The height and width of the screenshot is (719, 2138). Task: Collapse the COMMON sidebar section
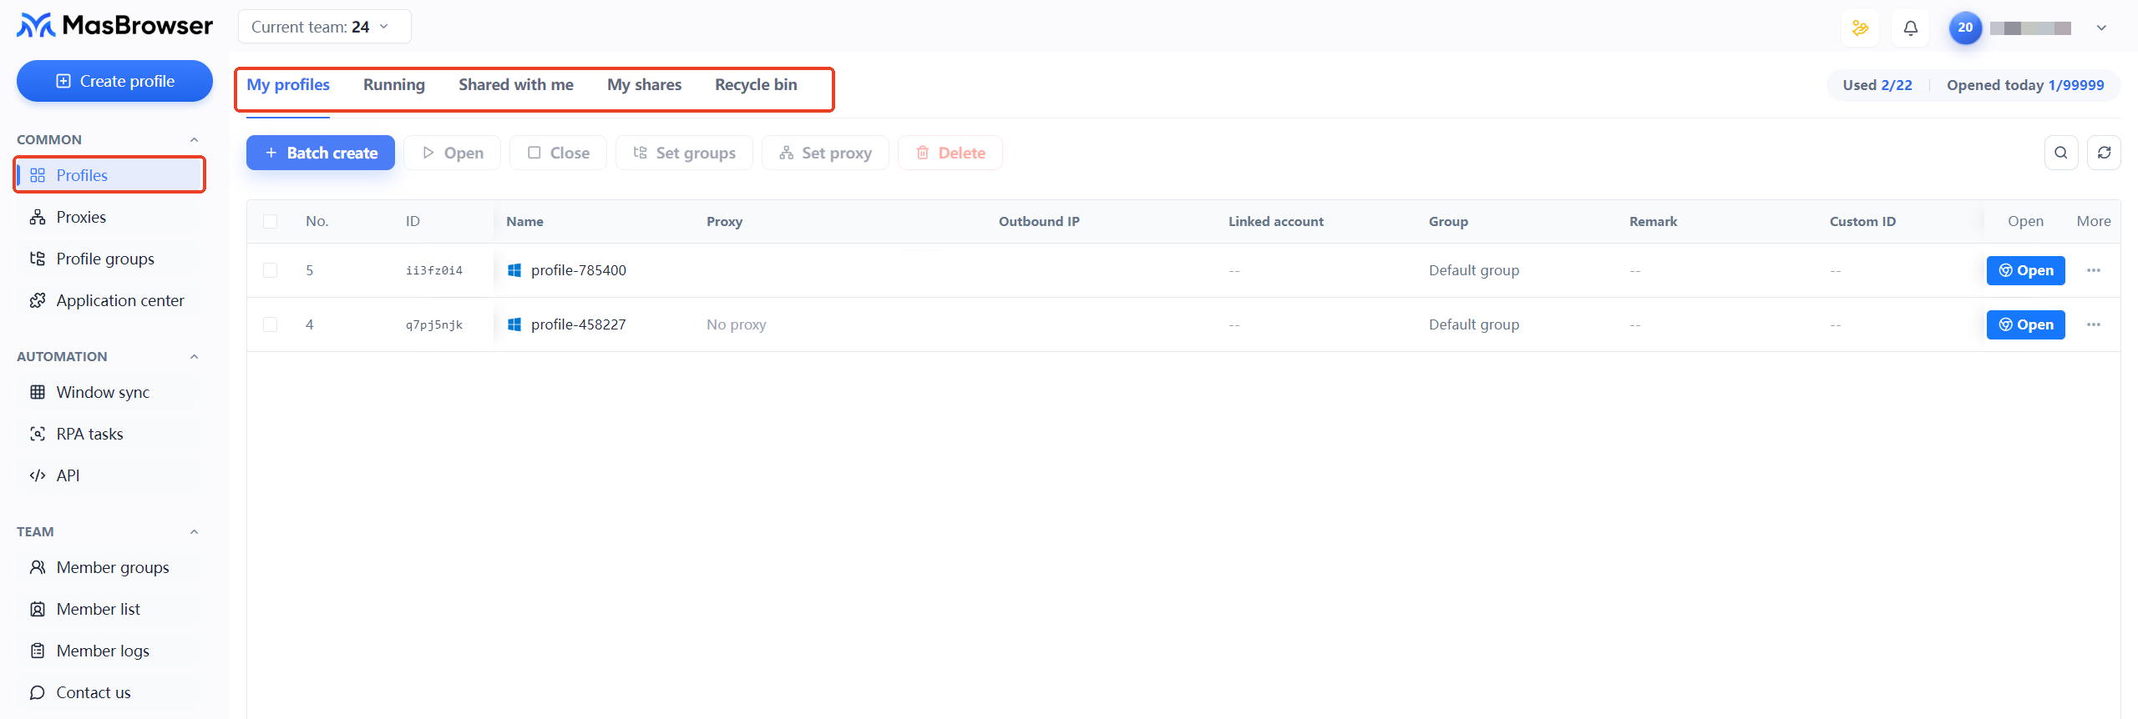194,139
